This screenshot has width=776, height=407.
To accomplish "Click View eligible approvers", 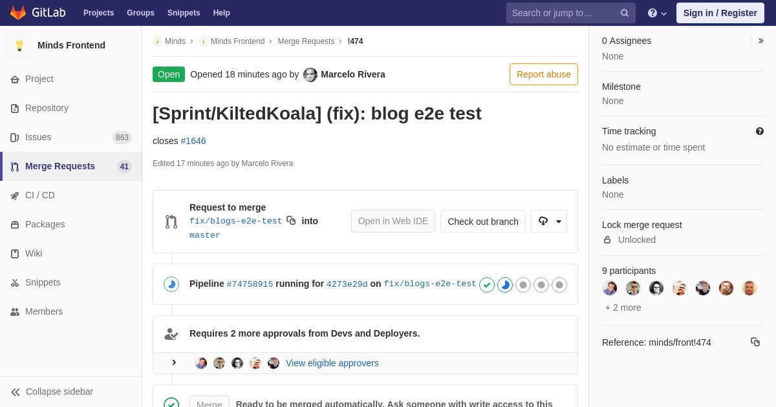I will tap(332, 363).
